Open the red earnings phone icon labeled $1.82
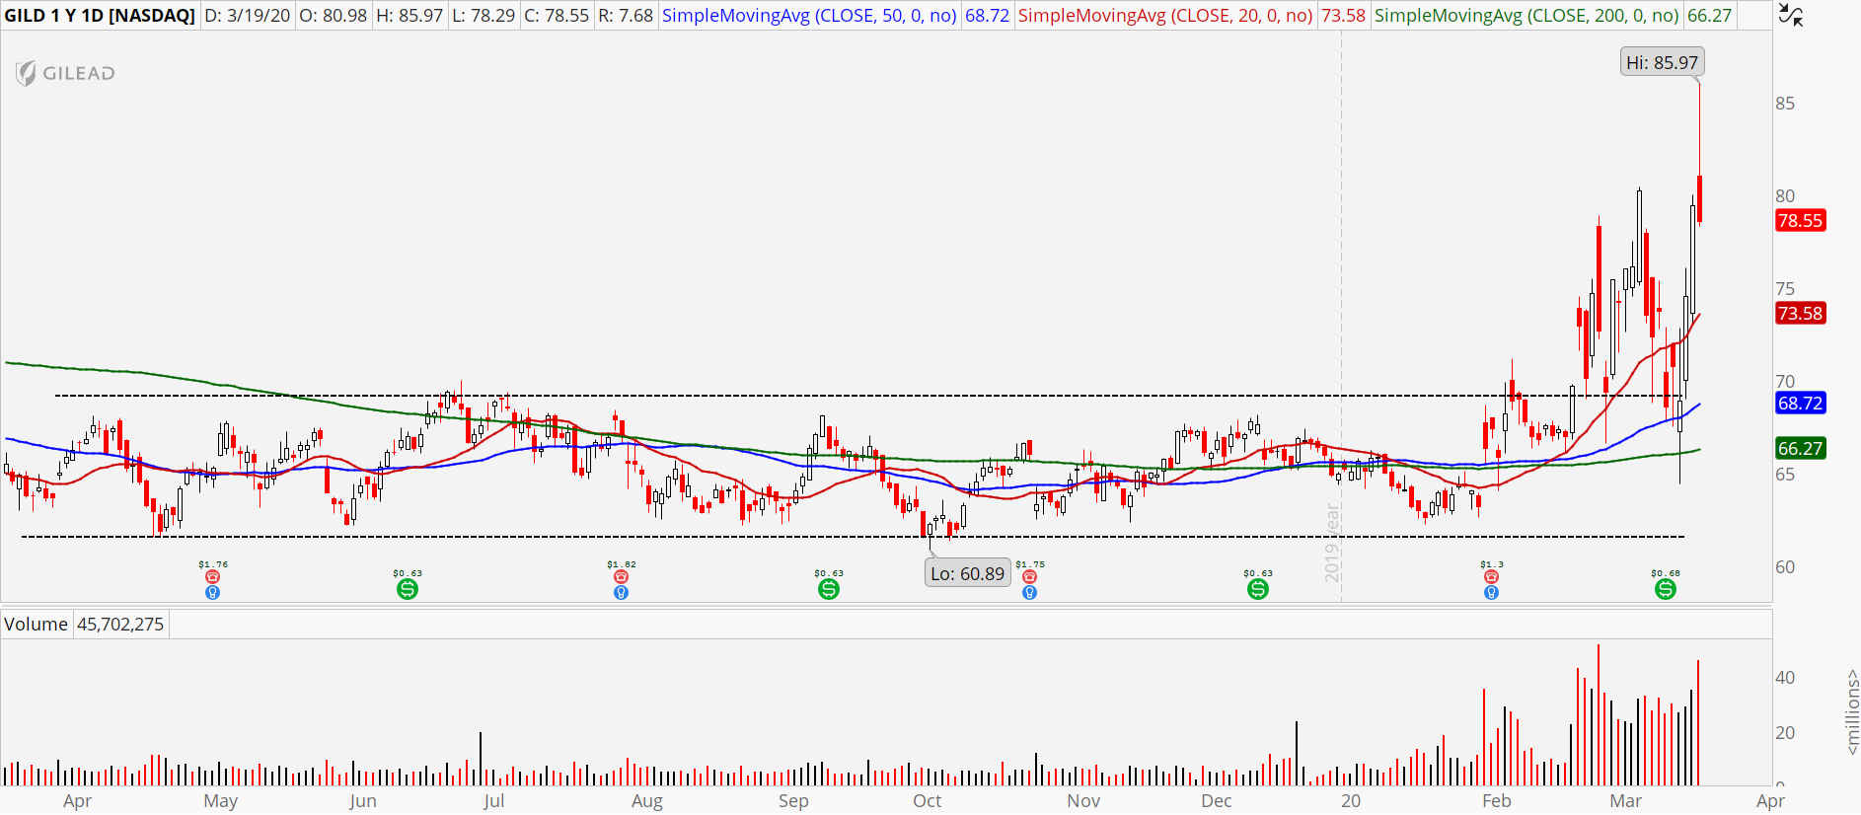This screenshot has width=1861, height=815. [x=621, y=577]
